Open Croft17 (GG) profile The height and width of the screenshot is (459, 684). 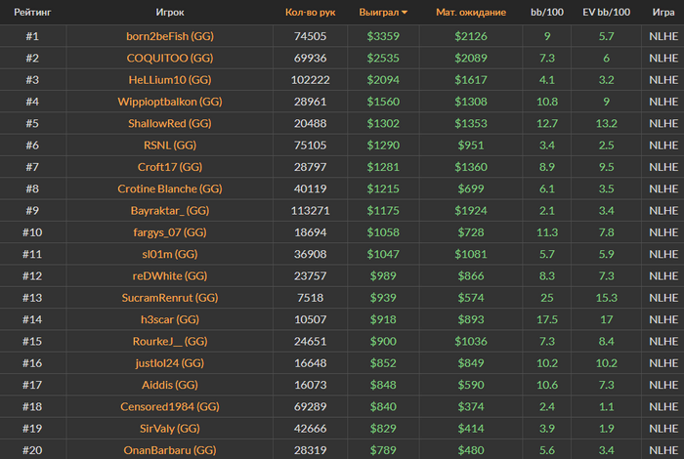coord(170,167)
